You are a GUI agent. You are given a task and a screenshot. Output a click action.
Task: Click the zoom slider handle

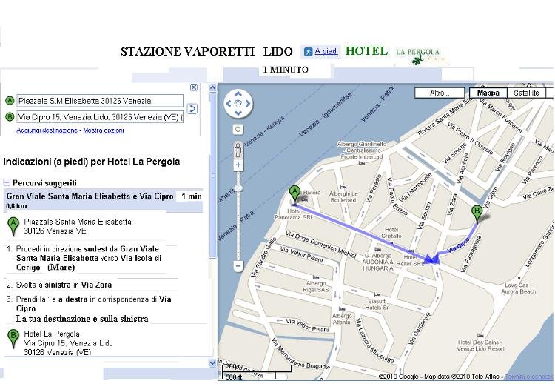click(x=238, y=188)
